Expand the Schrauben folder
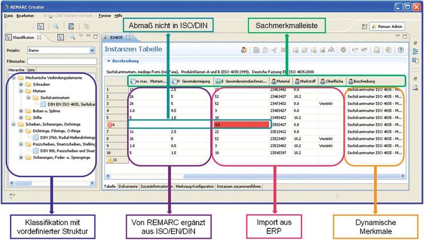 21,84
